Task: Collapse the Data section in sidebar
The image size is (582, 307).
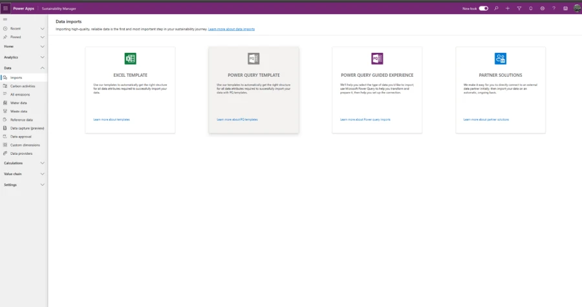Action: point(43,68)
